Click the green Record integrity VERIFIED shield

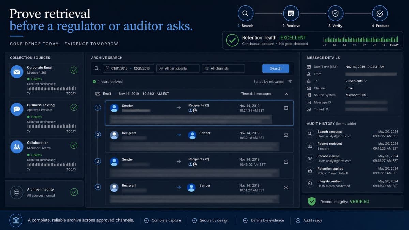[x=312, y=201]
